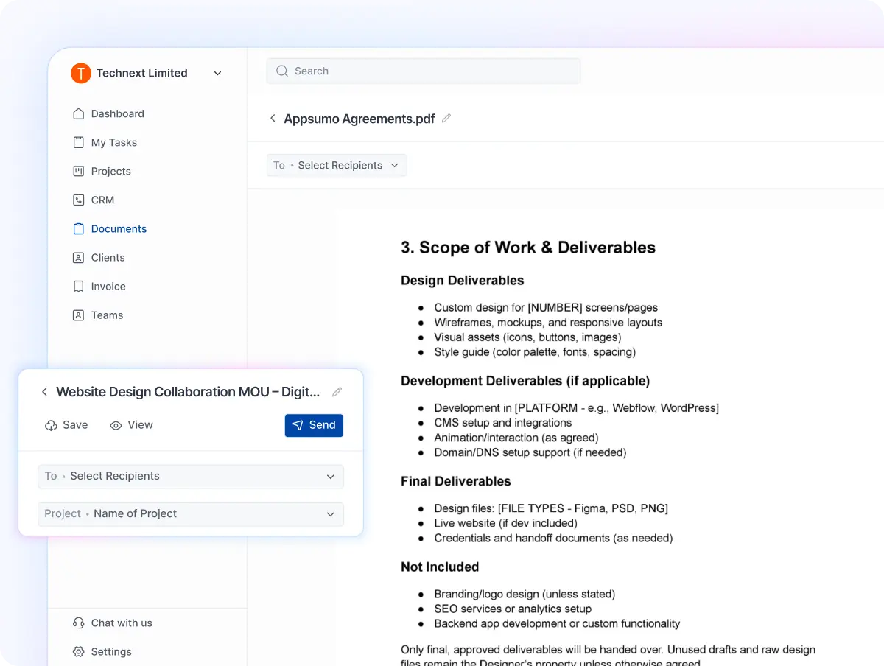This screenshot has height=666, width=884.
Task: Click "Live website (if dev included)"
Action: coord(506,523)
